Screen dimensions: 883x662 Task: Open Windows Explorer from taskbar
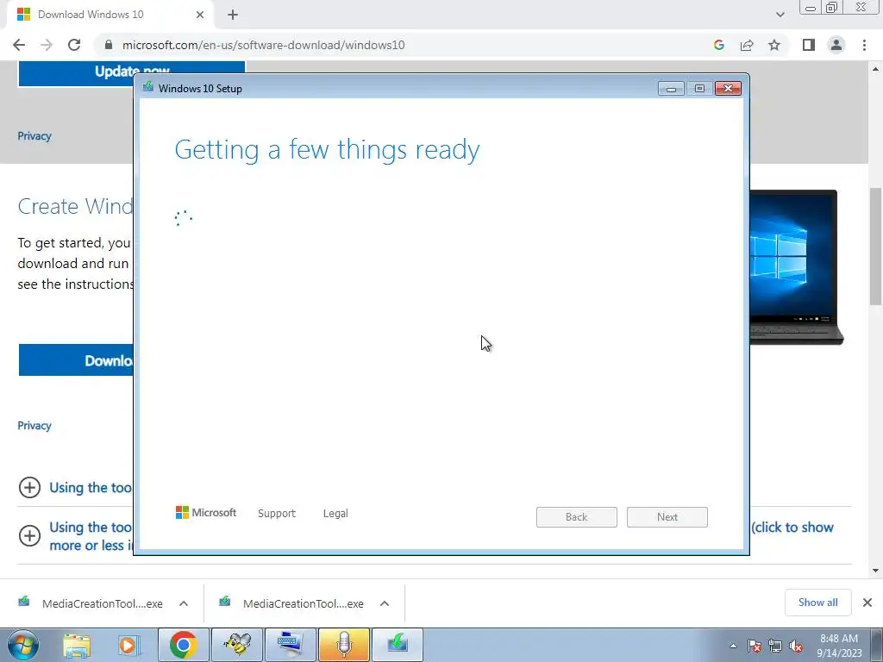[77, 645]
